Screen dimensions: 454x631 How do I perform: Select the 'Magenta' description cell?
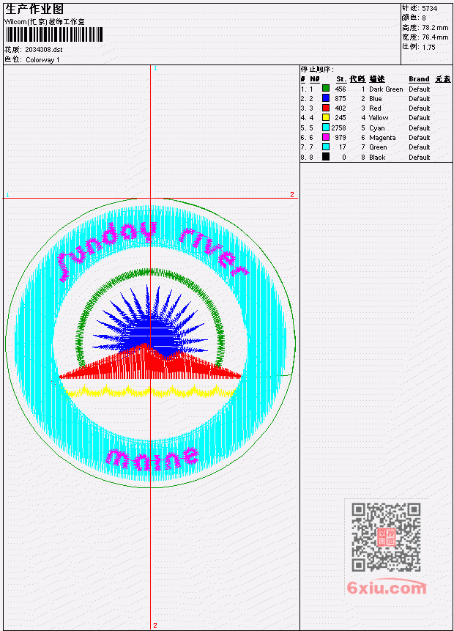pyautogui.click(x=382, y=138)
